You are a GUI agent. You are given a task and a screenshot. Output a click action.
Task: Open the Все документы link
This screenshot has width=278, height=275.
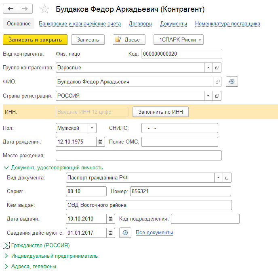coord(154,233)
